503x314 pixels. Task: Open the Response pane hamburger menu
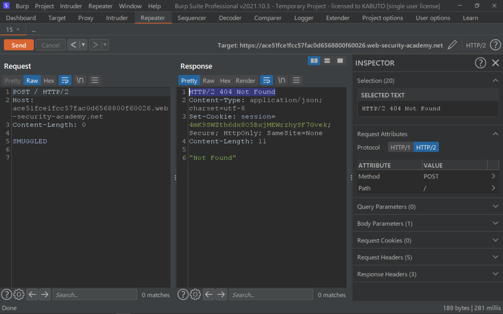(296, 80)
